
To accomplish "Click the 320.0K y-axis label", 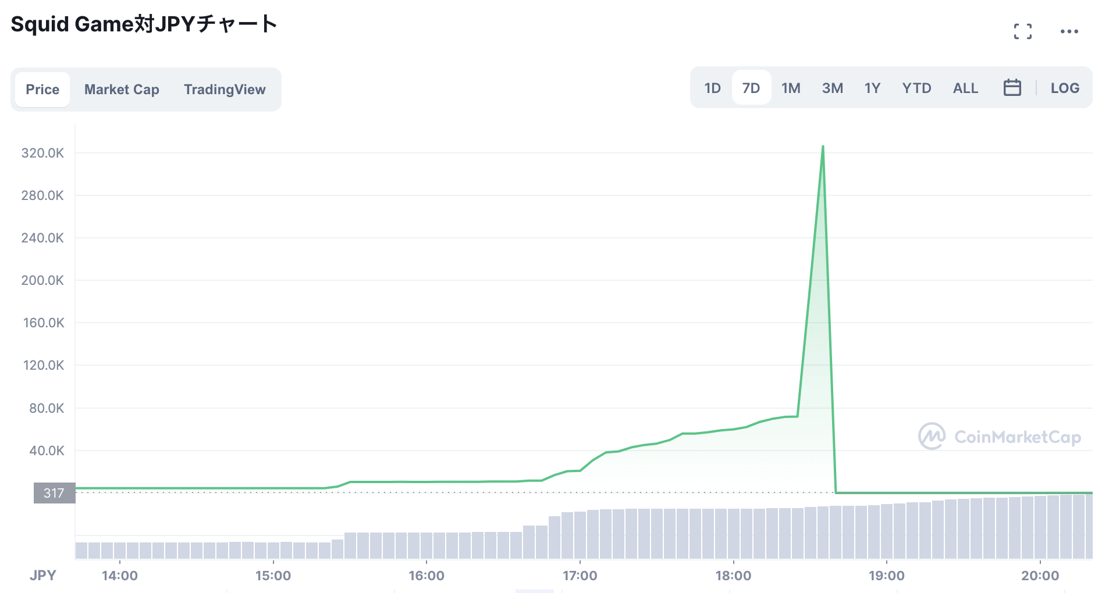I will pos(42,153).
